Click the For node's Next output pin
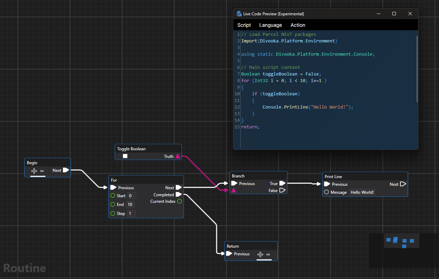Screen dimensions: 439x279 [x=179, y=188]
